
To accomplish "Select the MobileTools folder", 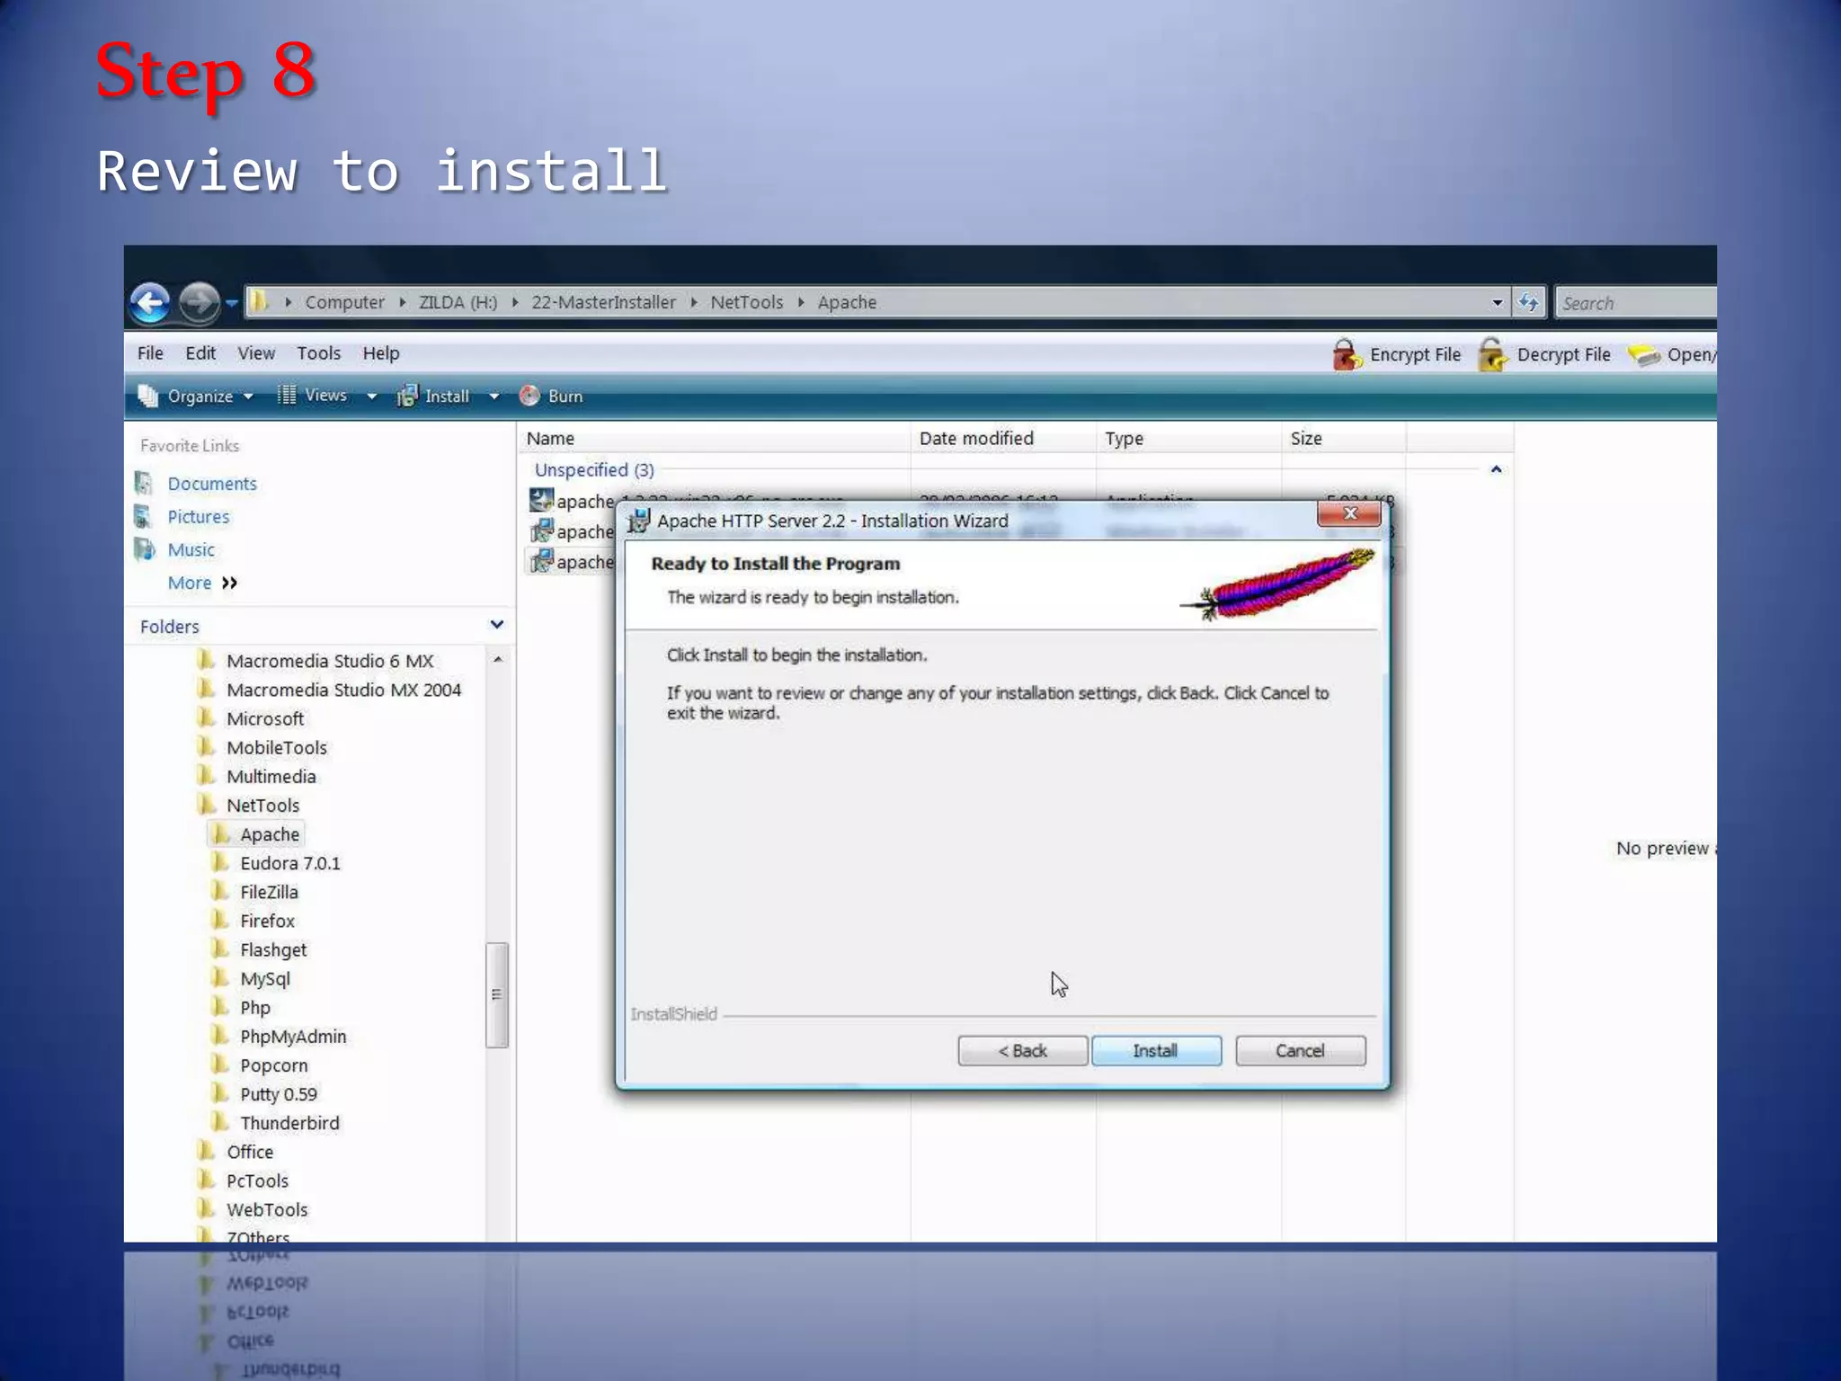I will point(276,747).
